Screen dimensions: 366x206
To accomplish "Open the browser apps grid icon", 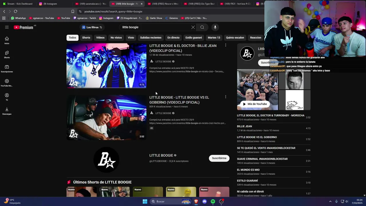I will [x=4, y=18].
